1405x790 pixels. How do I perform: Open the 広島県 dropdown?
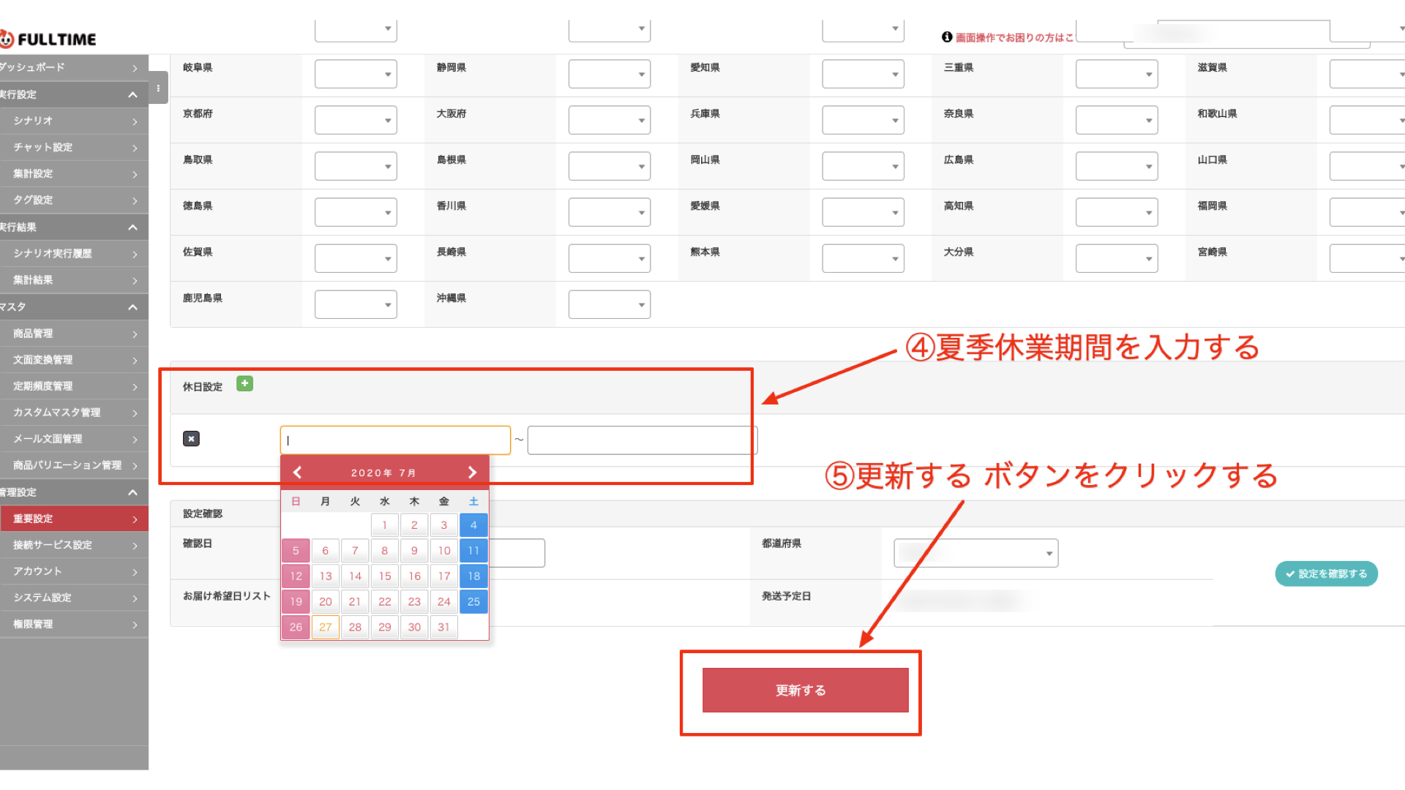1117,166
